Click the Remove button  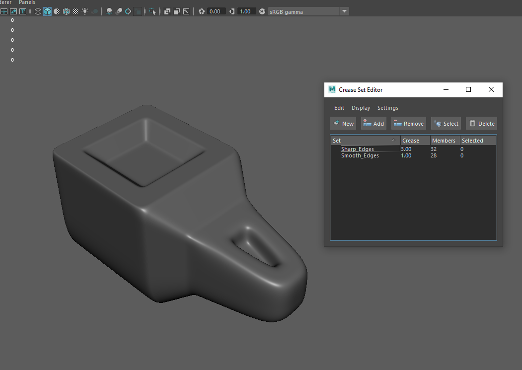[x=408, y=124]
